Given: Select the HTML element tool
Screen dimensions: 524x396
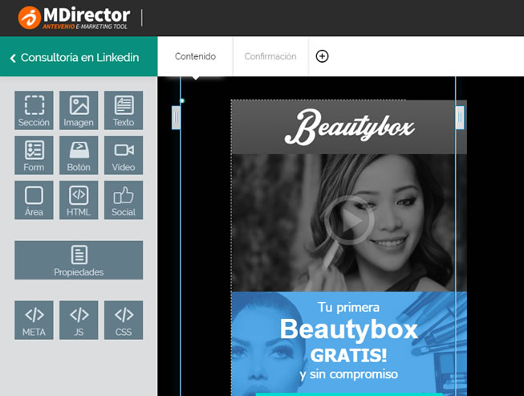Looking at the screenshot, I should tap(79, 200).
